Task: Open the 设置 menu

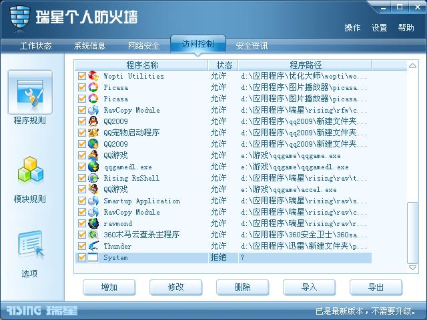Action: pos(379,27)
